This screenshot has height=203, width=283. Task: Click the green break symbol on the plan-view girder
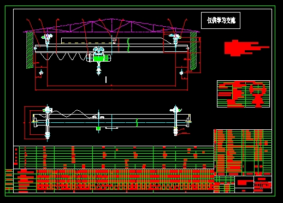tap(137, 122)
